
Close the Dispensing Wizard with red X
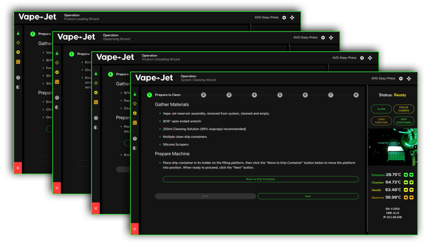[x=57, y=188]
